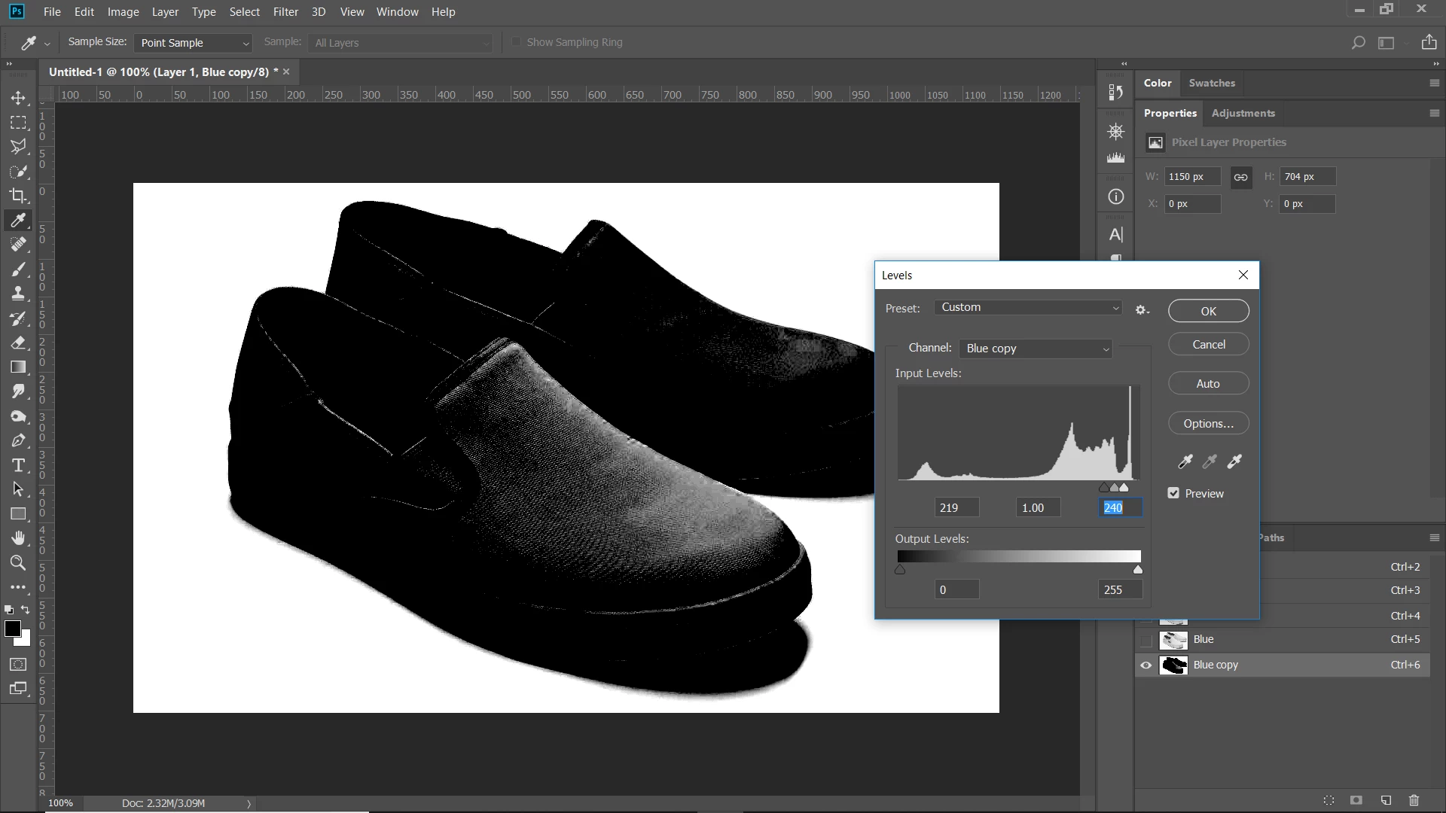Click the foreground color swatch

[x=12, y=629]
